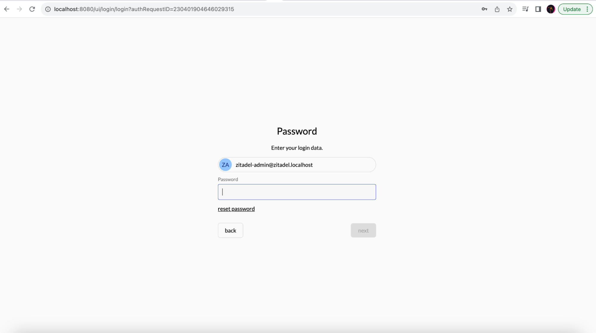Click the Chrome profile avatar icon

[551, 9]
